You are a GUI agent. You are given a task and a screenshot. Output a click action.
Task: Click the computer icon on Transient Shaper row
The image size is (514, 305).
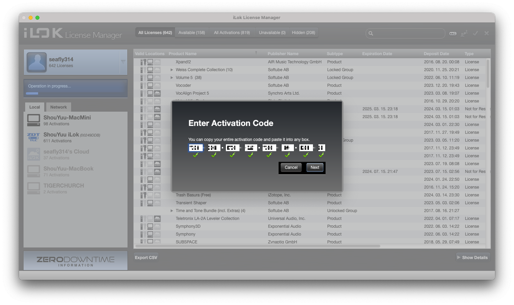[150, 203]
